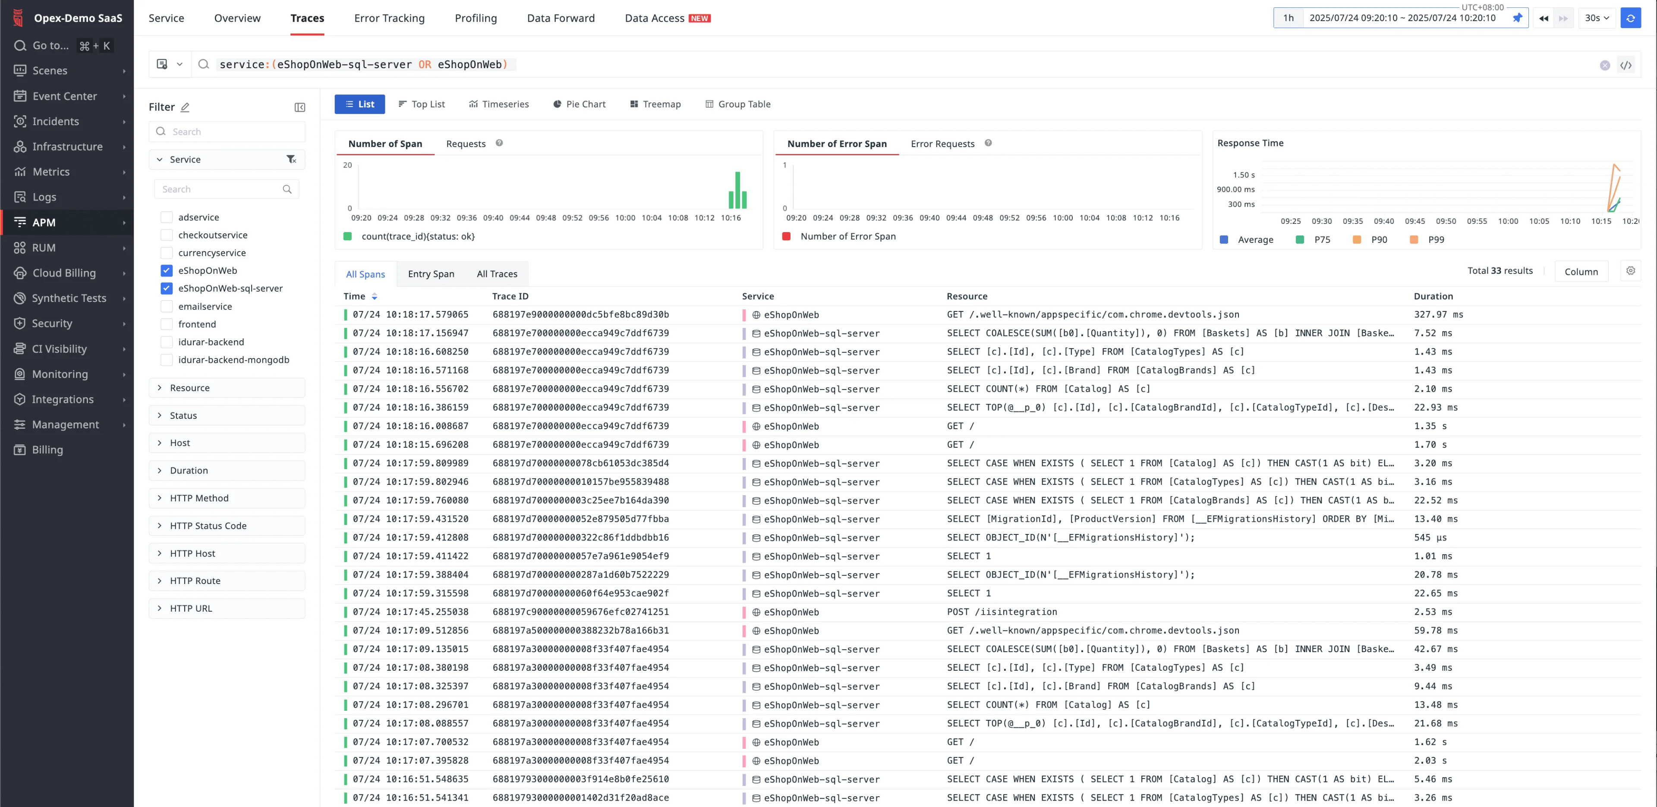Viewport: 1657px width, 807px height.
Task: Clear the Service filter funnel icon
Action: coord(291,160)
